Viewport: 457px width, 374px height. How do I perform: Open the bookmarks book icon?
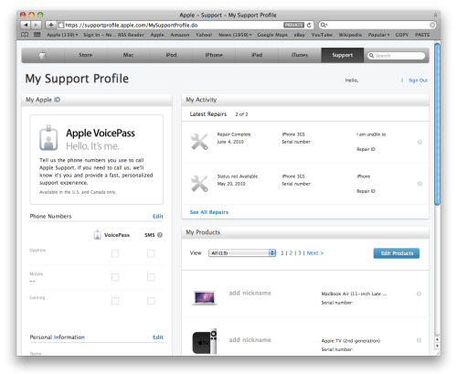pyautogui.click(x=25, y=35)
